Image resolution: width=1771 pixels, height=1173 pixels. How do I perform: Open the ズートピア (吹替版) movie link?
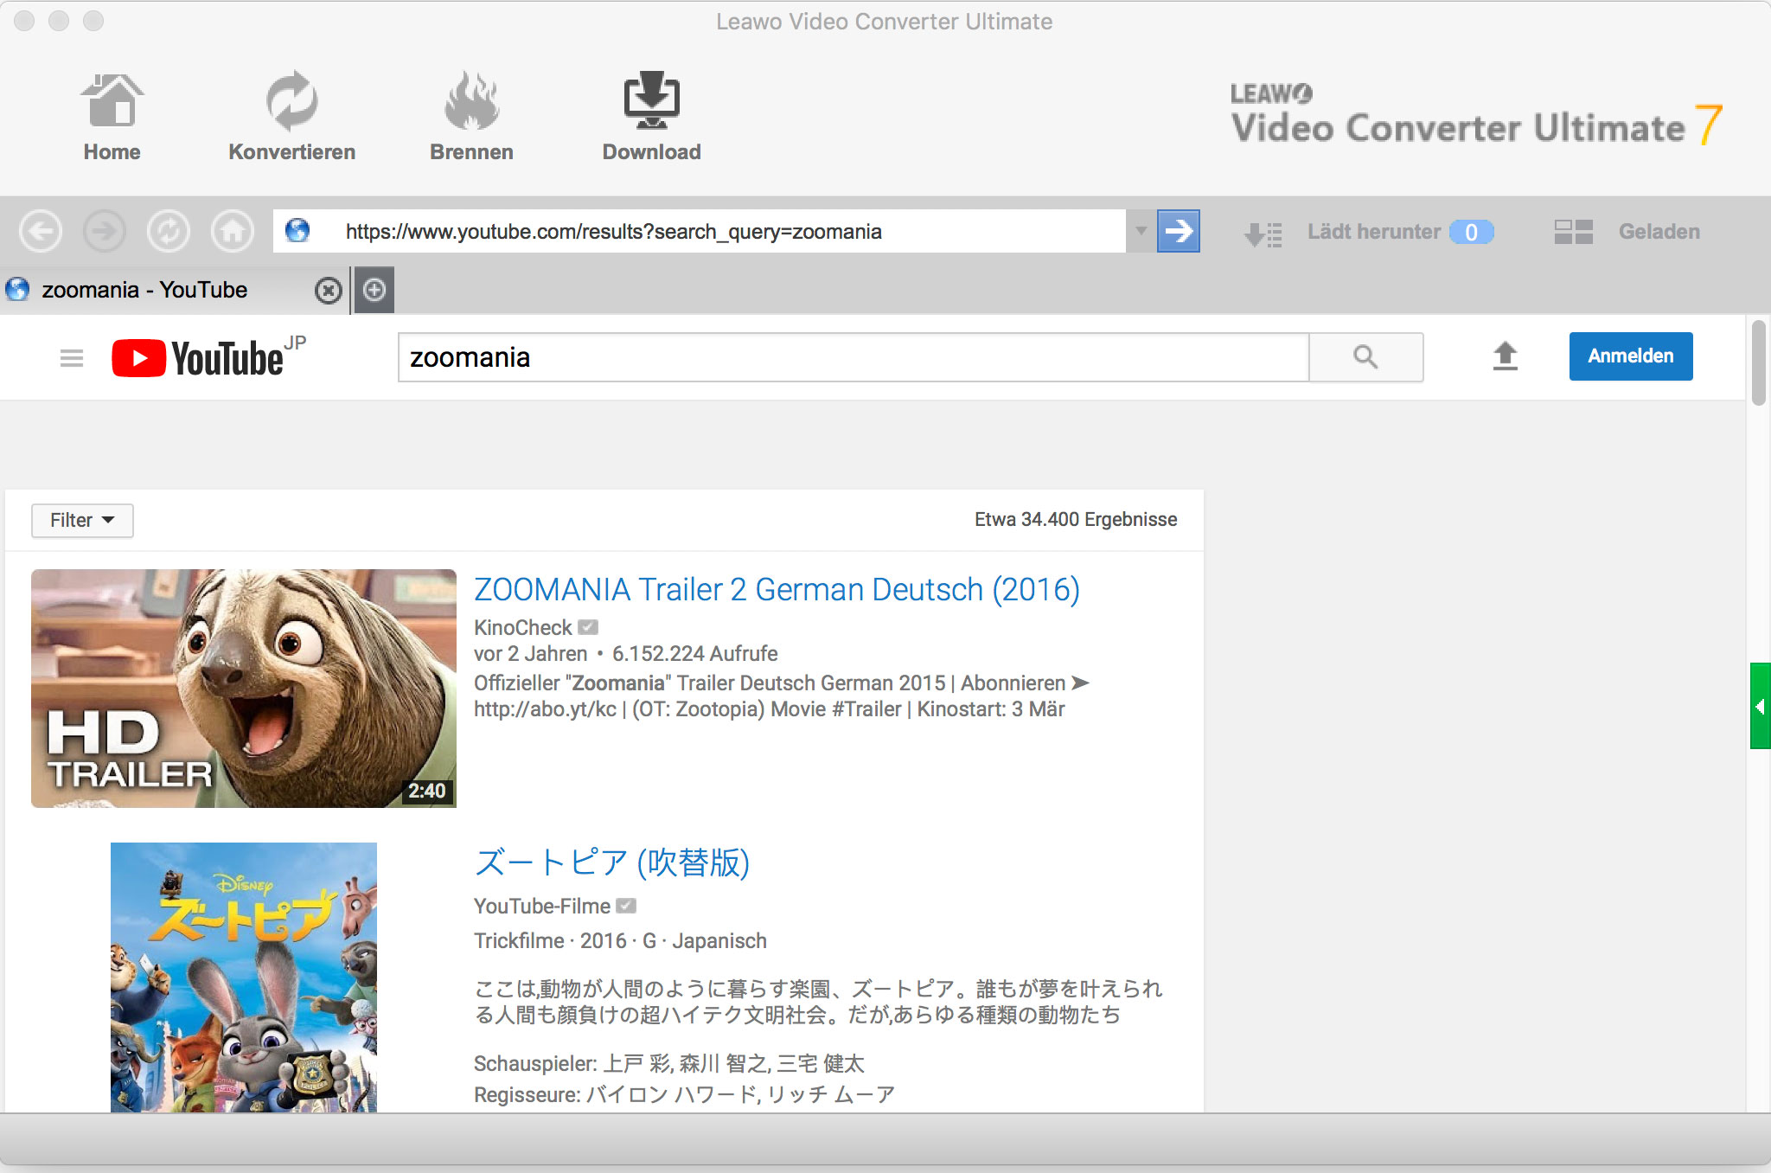pyautogui.click(x=612, y=862)
